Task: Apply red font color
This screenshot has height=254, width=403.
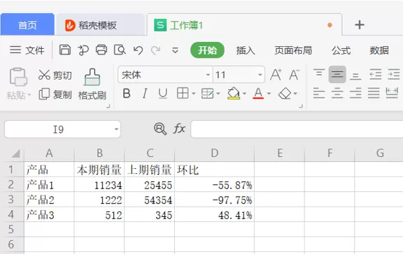Action: point(258,94)
